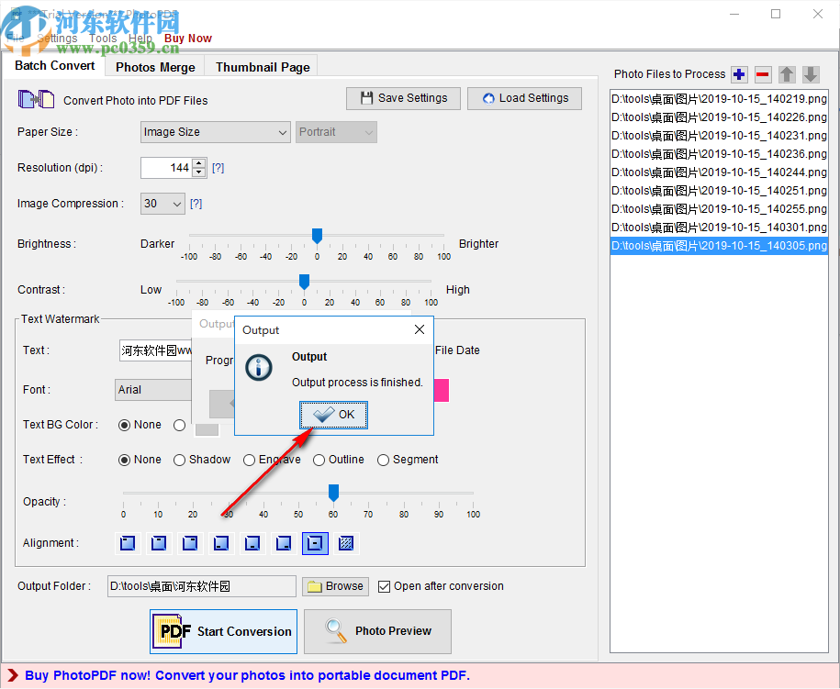Open the Paper Size dropdown
The width and height of the screenshot is (840, 689).
point(282,132)
